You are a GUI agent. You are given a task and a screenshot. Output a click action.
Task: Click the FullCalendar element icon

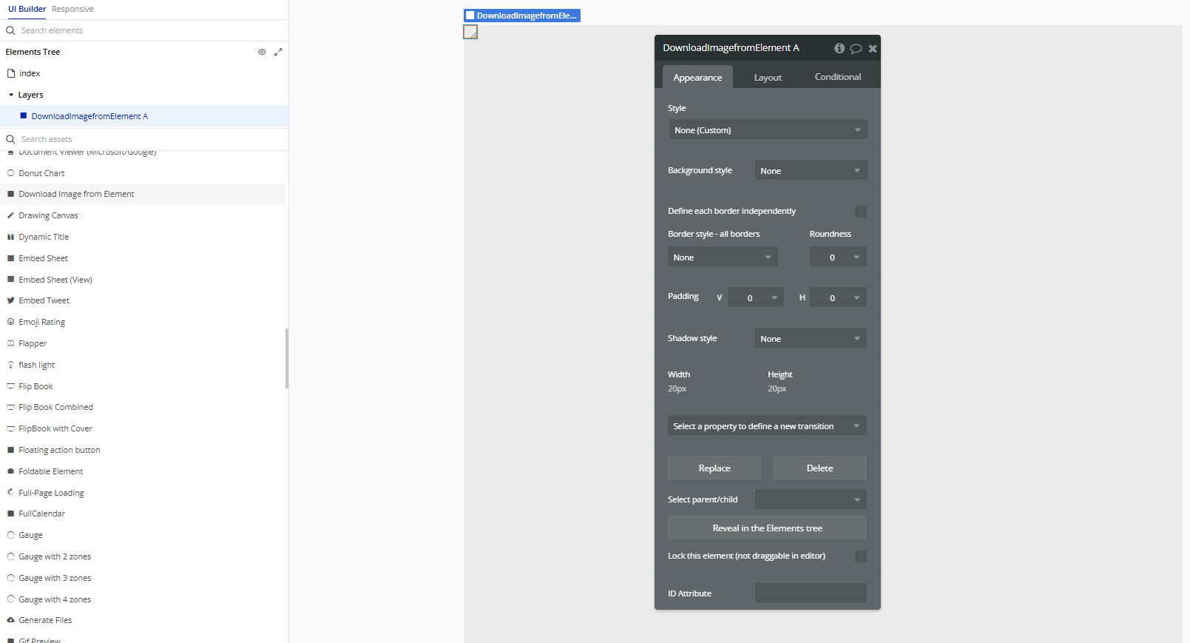click(11, 514)
